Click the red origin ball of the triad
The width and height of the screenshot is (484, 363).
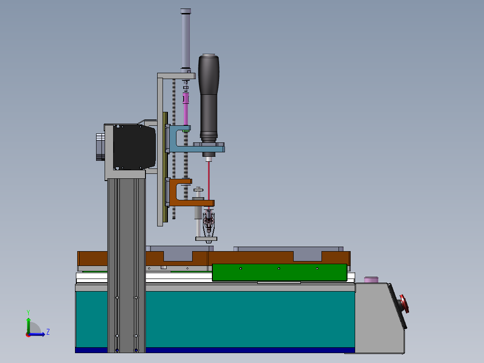tap(28, 335)
